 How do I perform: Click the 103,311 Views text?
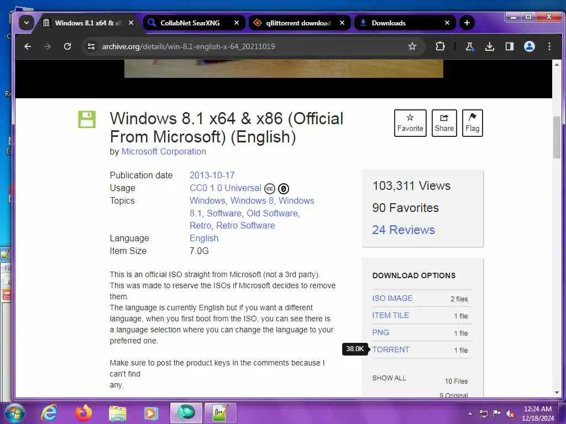411,185
